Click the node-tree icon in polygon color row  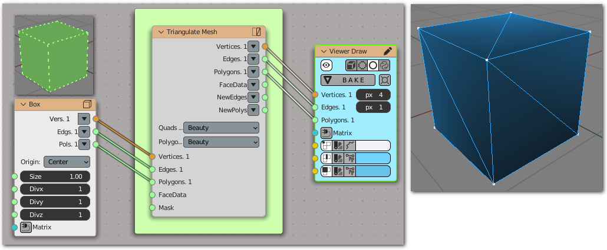pyautogui.click(x=349, y=171)
